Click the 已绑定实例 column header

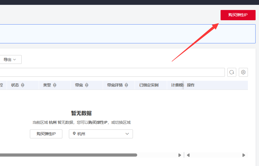(x=149, y=85)
